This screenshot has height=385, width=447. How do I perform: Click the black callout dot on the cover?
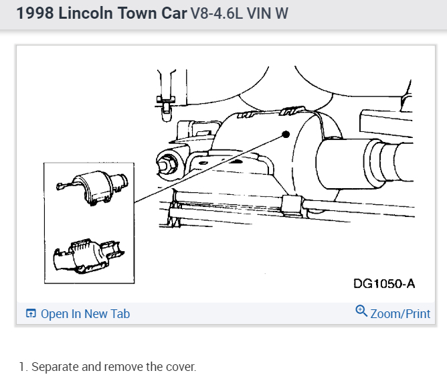286,134
